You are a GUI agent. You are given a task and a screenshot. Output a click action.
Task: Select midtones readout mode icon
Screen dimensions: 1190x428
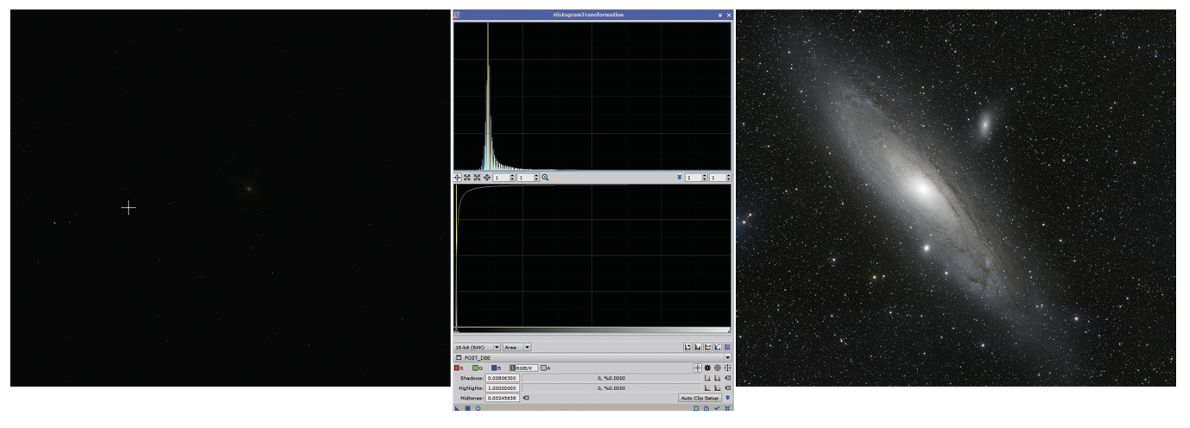718,368
